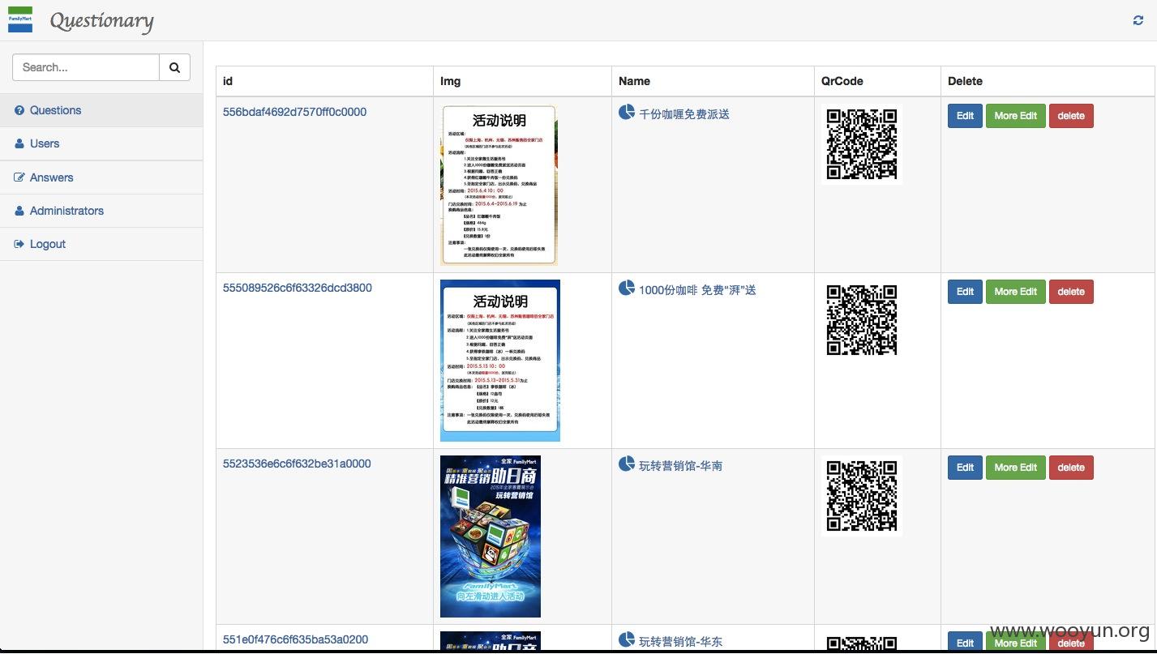Click the question-mark icon beside Questions
The height and width of the screenshot is (654, 1157).
click(x=19, y=110)
